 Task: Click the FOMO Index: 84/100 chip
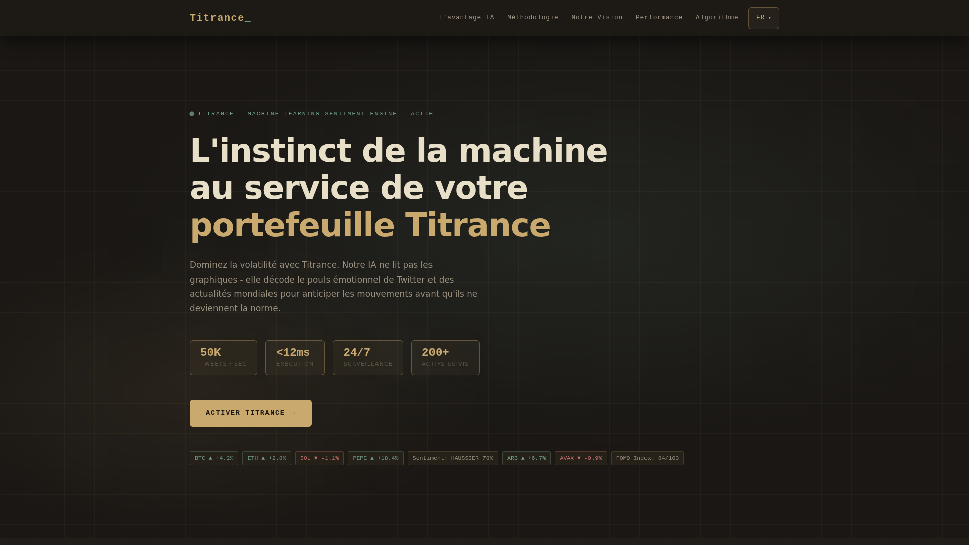(648, 458)
